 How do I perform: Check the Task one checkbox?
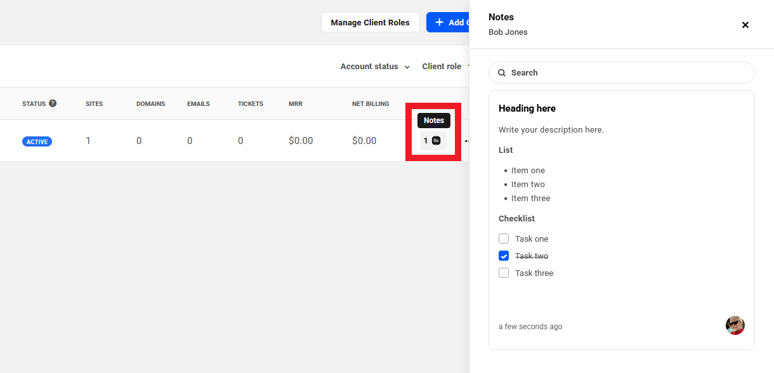[x=504, y=239]
